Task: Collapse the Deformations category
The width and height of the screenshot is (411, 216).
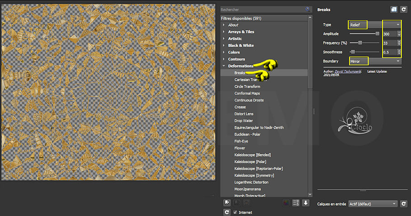Action: click(x=224, y=66)
